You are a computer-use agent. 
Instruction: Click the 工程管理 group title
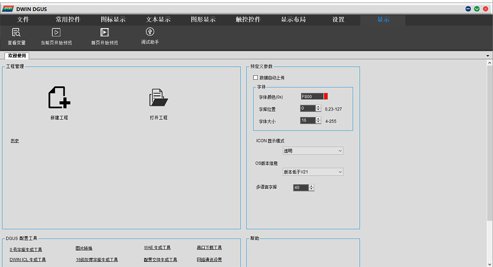click(x=15, y=66)
